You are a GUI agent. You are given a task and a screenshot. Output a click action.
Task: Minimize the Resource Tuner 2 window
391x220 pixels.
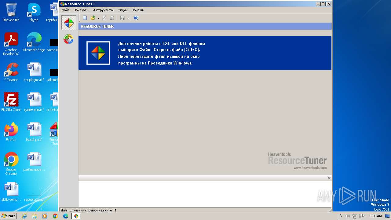tap(318, 4)
